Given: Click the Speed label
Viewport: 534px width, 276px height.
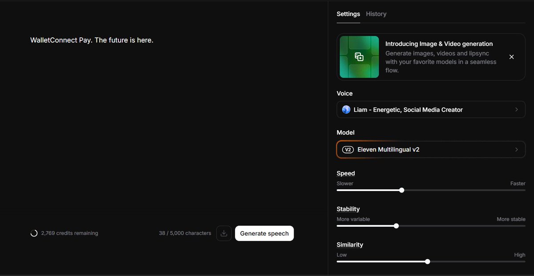Looking at the screenshot, I should point(346,173).
